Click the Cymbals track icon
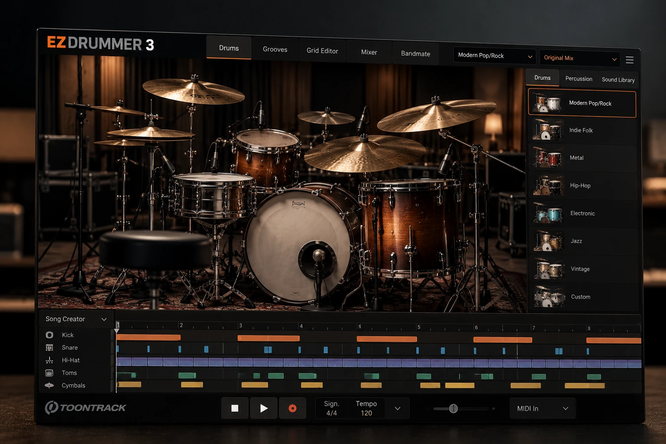Screen dimensions: 666x444 click(49, 385)
